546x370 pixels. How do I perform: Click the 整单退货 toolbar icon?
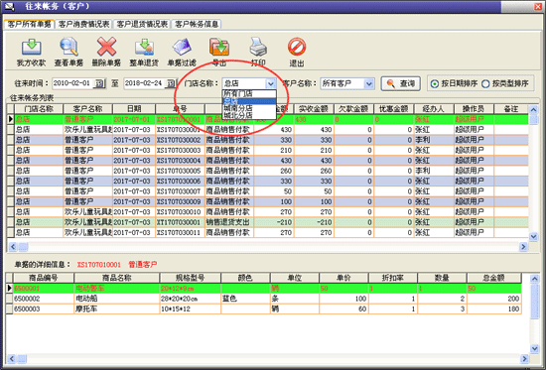pos(144,48)
